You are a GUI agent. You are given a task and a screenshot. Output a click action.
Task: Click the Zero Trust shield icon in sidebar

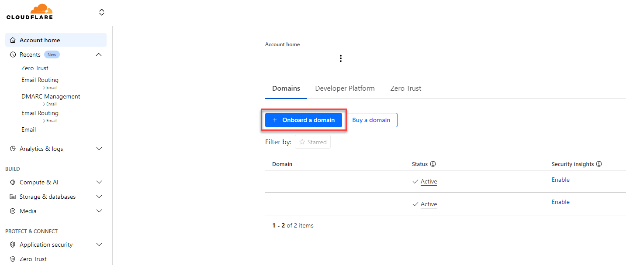coord(13,259)
